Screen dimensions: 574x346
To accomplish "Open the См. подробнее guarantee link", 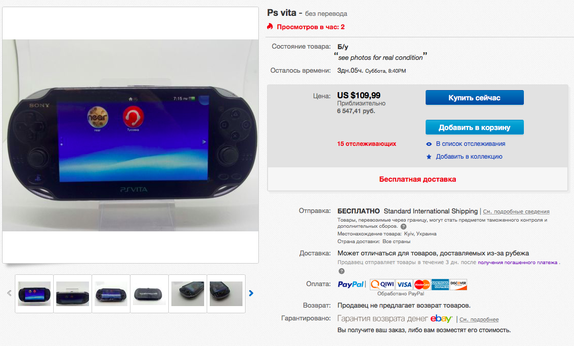I will pos(479,319).
